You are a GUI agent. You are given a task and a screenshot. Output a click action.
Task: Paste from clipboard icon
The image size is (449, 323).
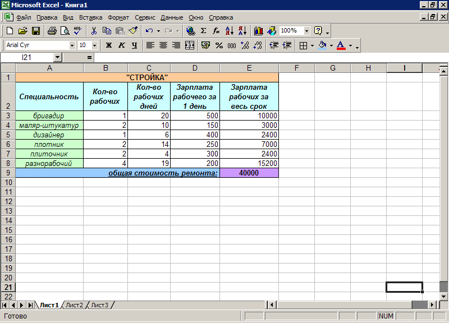pyautogui.click(x=120, y=31)
